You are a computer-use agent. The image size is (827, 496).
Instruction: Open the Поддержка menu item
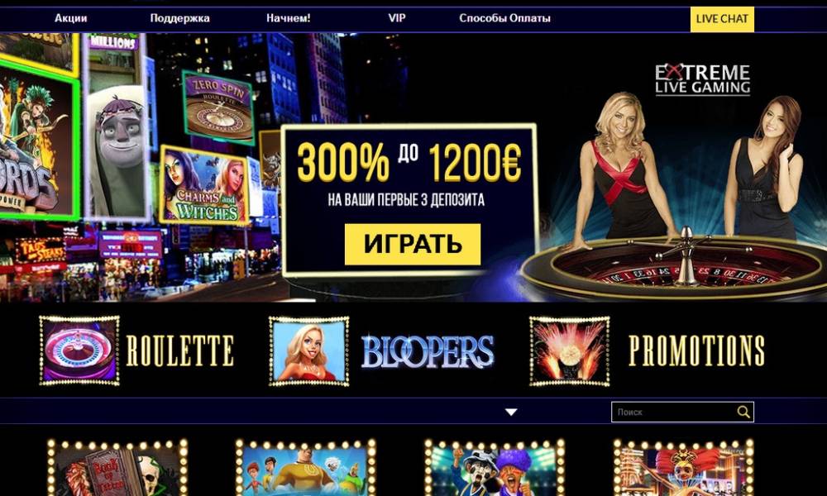point(179,18)
